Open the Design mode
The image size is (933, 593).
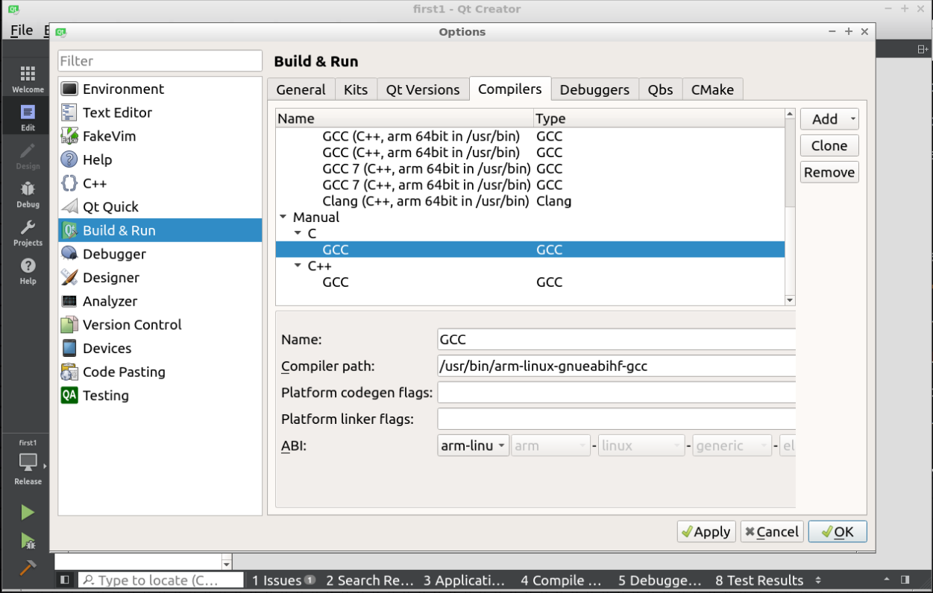tap(28, 156)
